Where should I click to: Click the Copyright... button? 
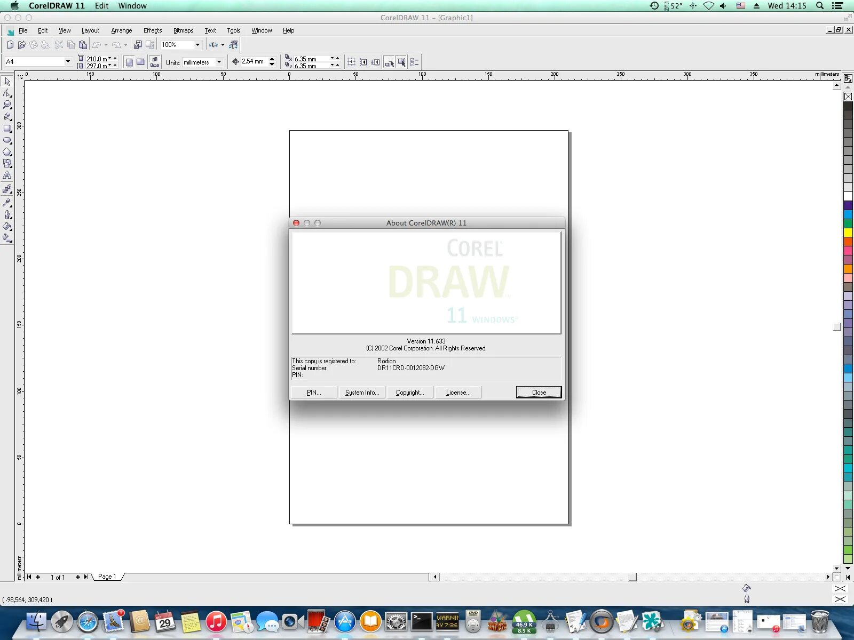coord(410,393)
